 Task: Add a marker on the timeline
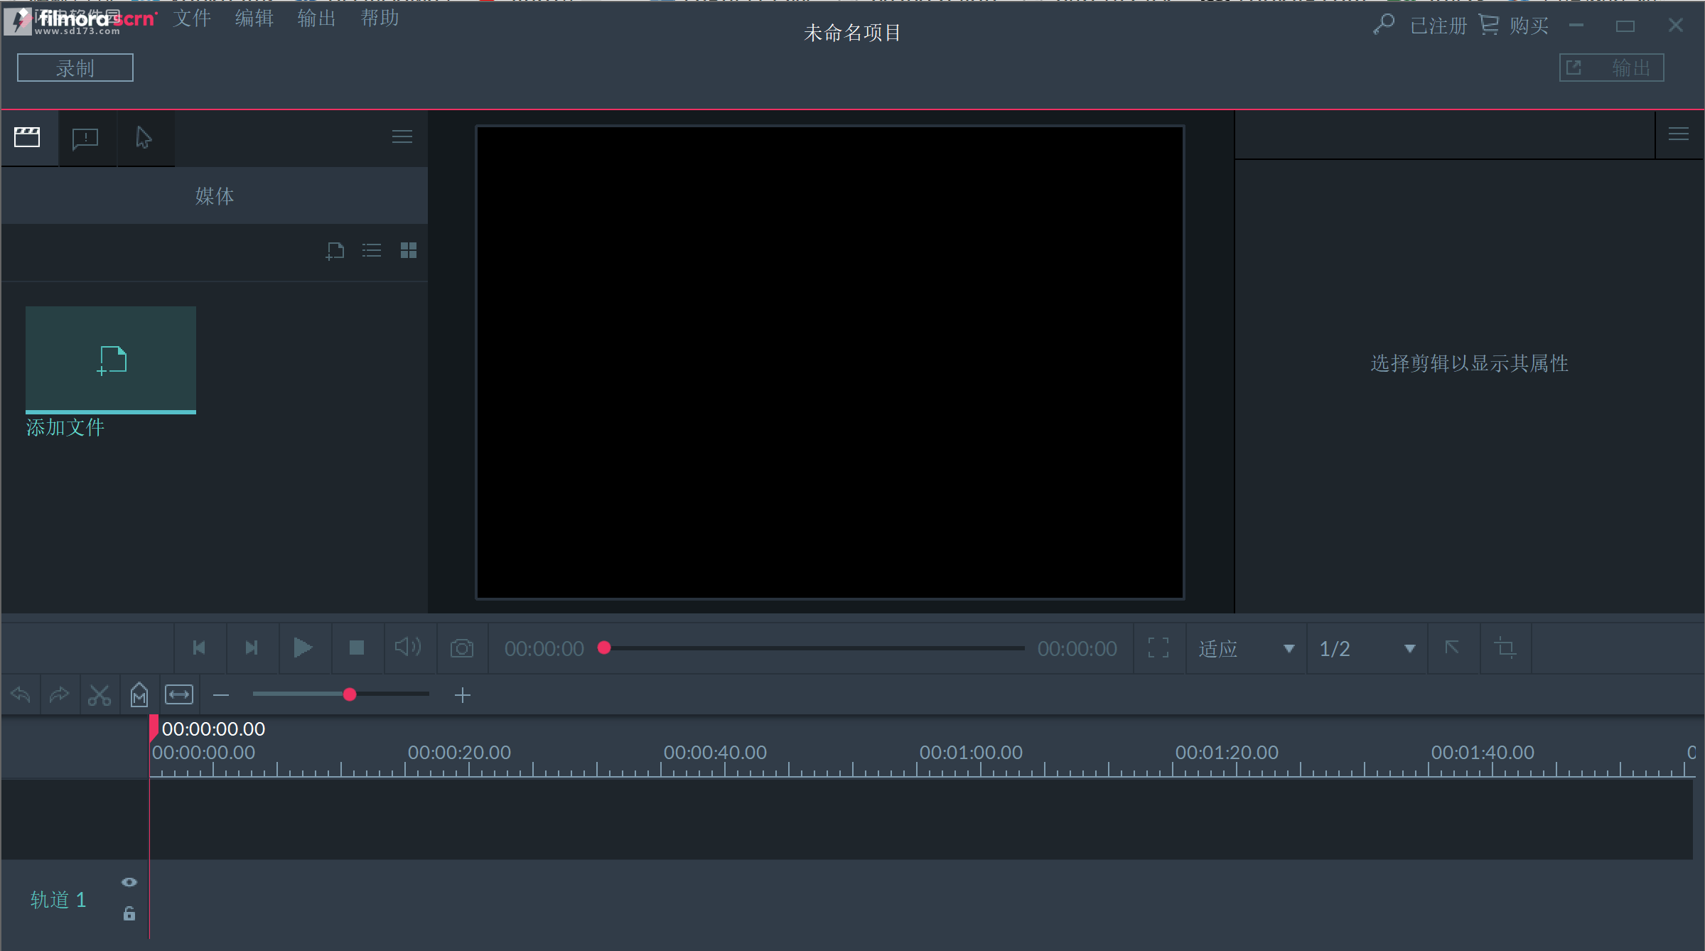[x=139, y=694]
